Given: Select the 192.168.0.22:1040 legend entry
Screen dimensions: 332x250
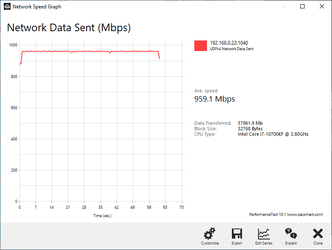Looking at the screenshot, I should click(228, 43).
